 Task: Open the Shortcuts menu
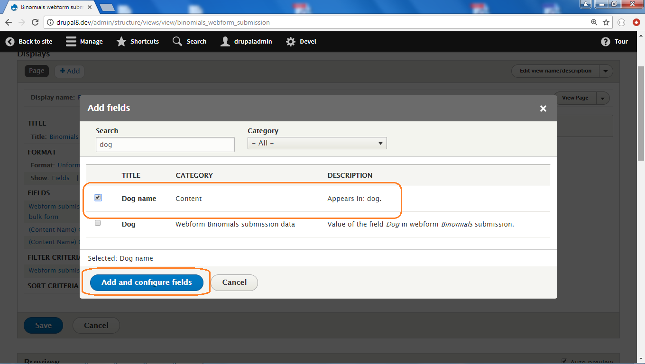tap(138, 42)
